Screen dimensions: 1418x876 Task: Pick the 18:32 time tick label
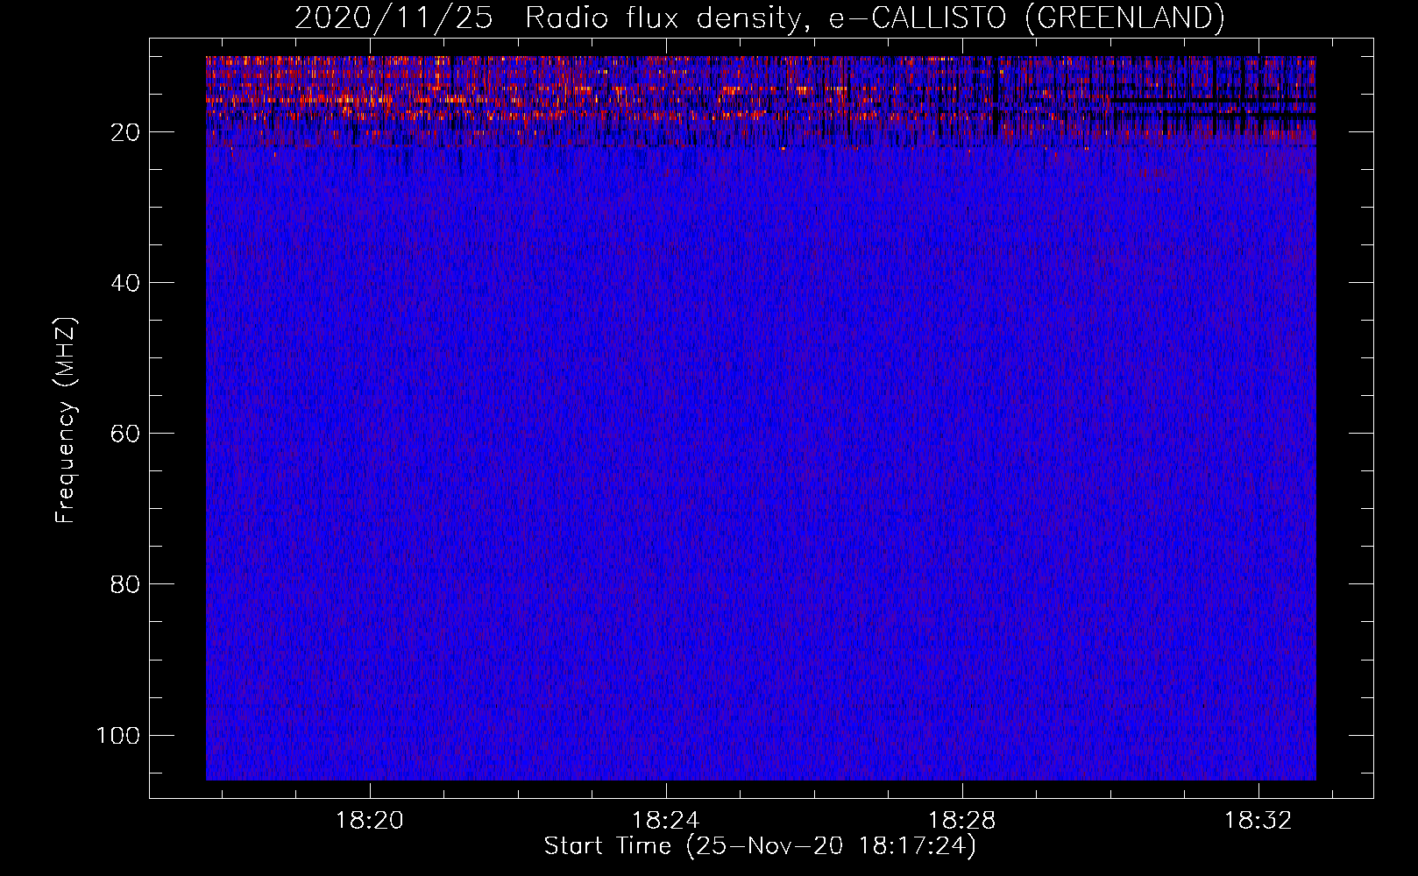tap(1258, 821)
